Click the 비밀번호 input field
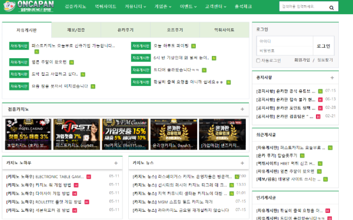353x220 pixels. (285, 51)
